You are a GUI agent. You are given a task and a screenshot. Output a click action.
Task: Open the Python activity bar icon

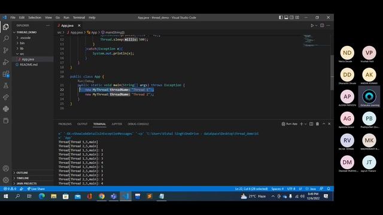[x=6, y=109]
